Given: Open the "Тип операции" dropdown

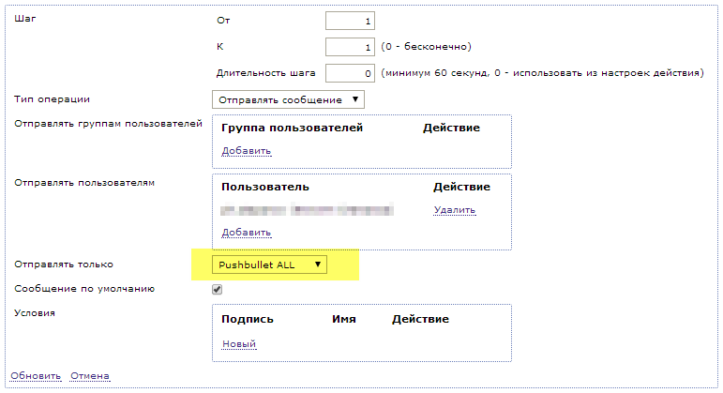Looking at the screenshot, I should pos(288,98).
